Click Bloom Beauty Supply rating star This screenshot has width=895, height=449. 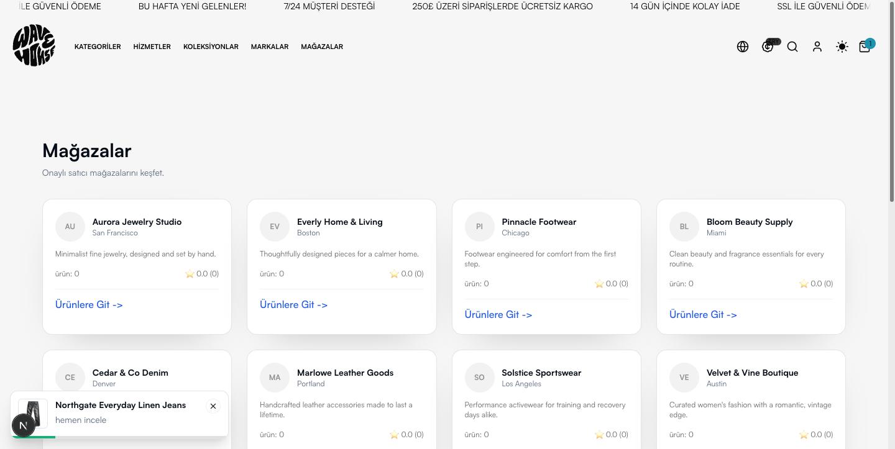coord(804,284)
